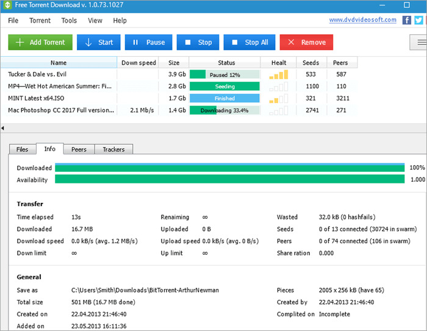This screenshot has height=331, width=427.
Task: Click the Paused 12% progress bar
Action: click(x=224, y=74)
